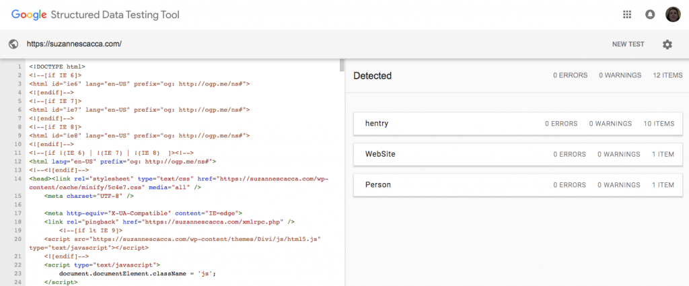This screenshot has width=689, height=286.
Task: Click the html5.js script src code line
Action: 176,243
